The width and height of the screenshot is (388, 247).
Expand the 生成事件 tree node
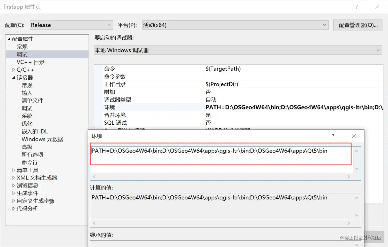pyautogui.click(x=14, y=193)
